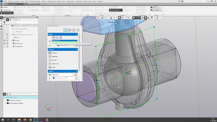Confirm the section plane with the green checkmark
The image size is (217, 122).
[x=65, y=30]
